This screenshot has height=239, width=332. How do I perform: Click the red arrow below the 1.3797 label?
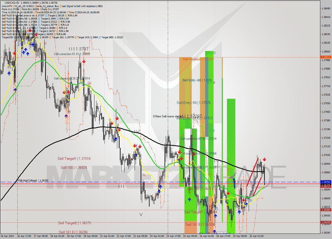click(84, 61)
